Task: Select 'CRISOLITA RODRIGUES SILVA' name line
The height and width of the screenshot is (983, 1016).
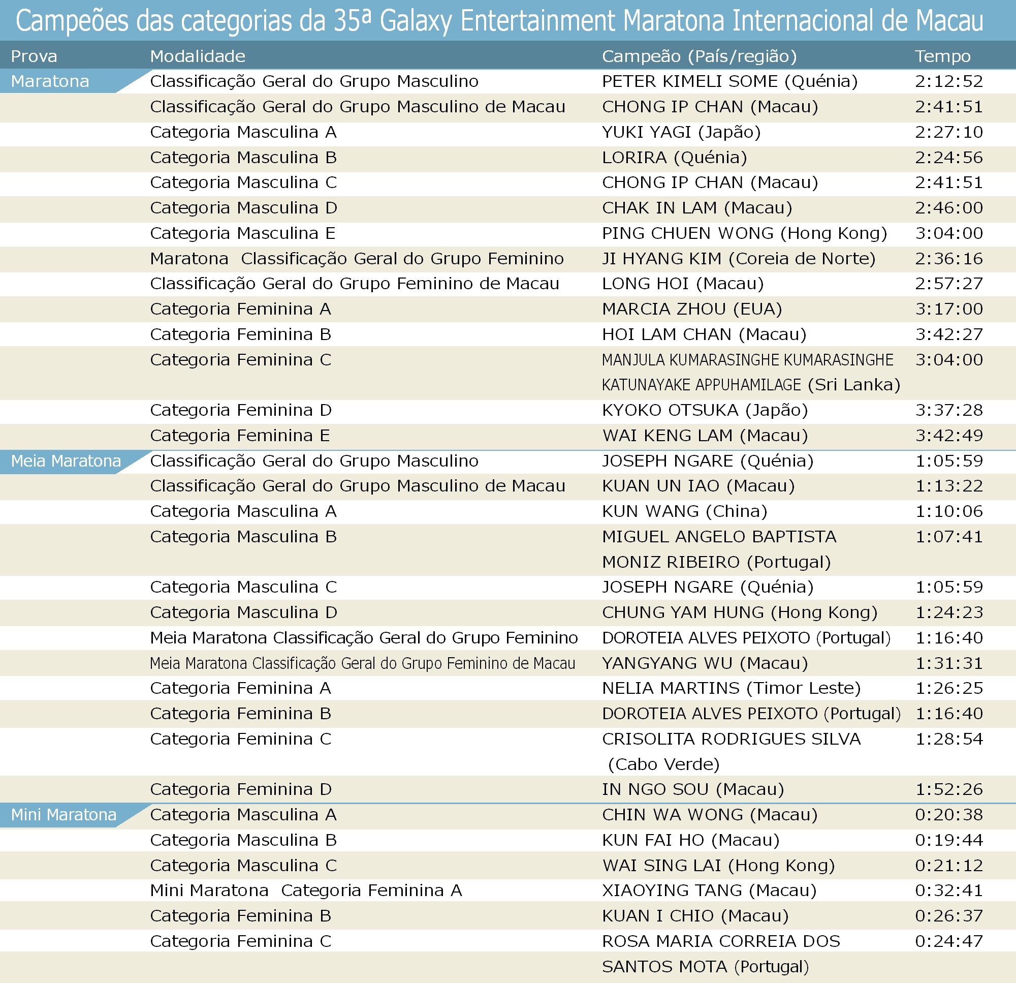Action: [x=731, y=739]
